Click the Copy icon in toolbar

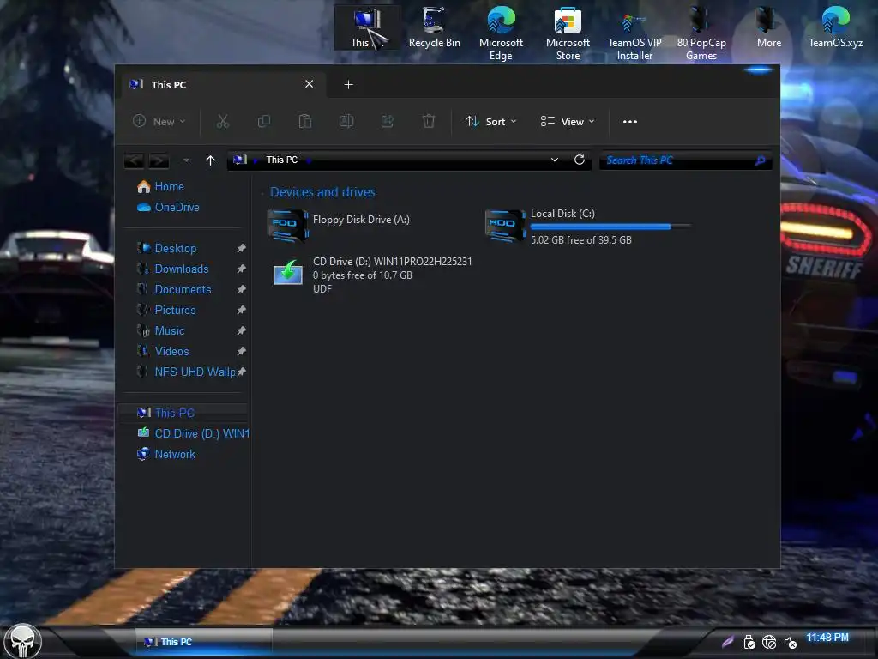tap(264, 121)
